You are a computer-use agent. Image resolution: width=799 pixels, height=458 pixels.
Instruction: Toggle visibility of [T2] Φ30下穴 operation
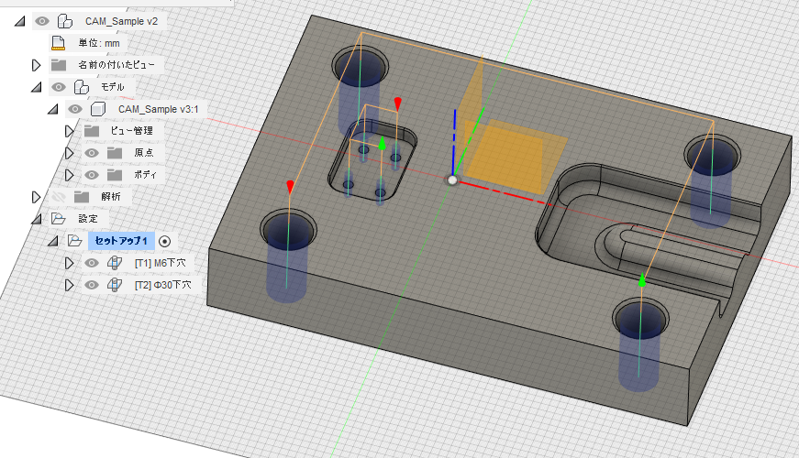pyautogui.click(x=92, y=285)
